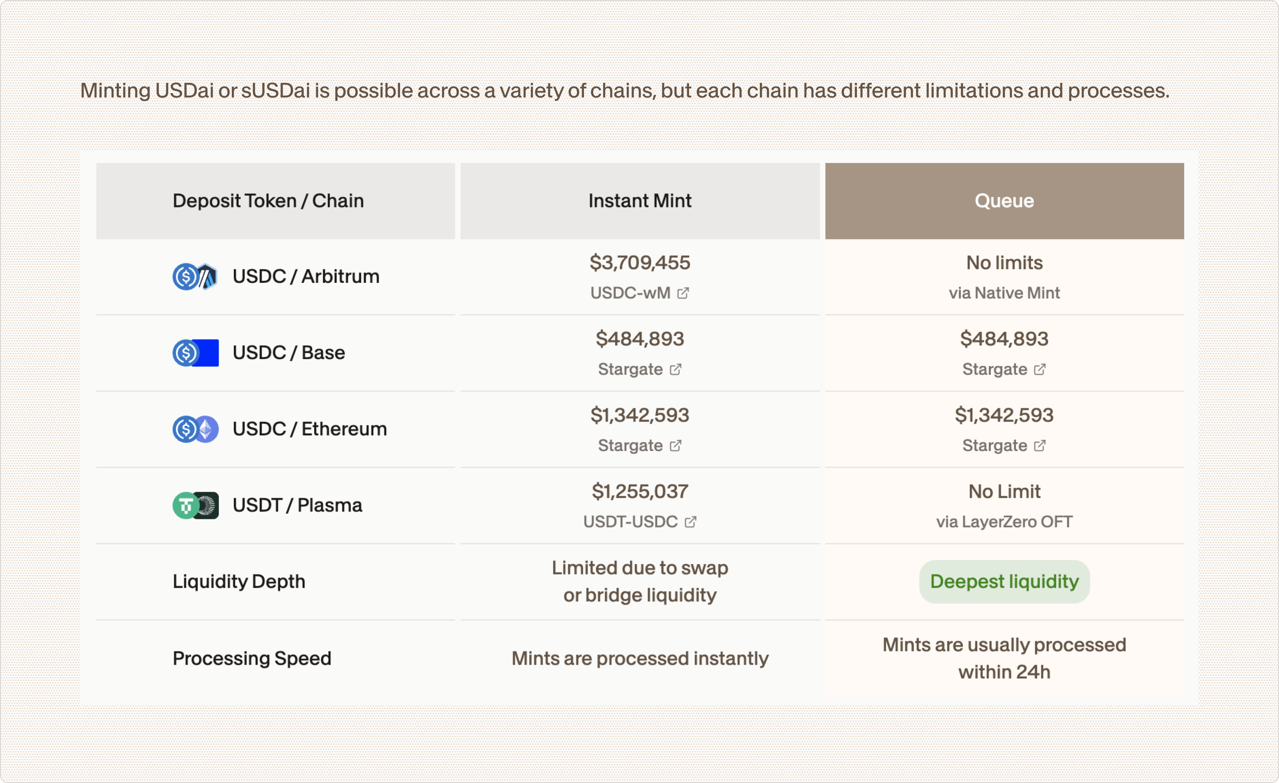
Task: Open Stargate link in Ethereum Instant Mint
Action: pos(630,446)
